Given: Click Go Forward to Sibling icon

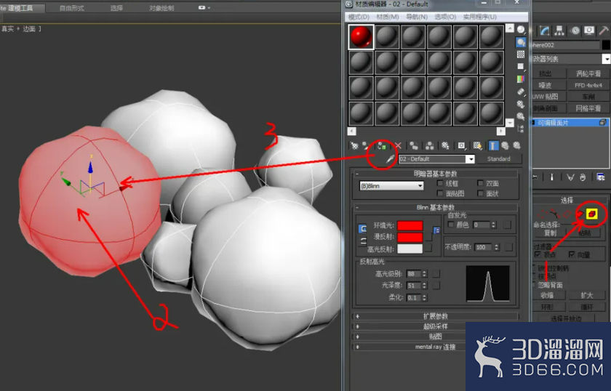Looking at the screenshot, I should coord(516,145).
